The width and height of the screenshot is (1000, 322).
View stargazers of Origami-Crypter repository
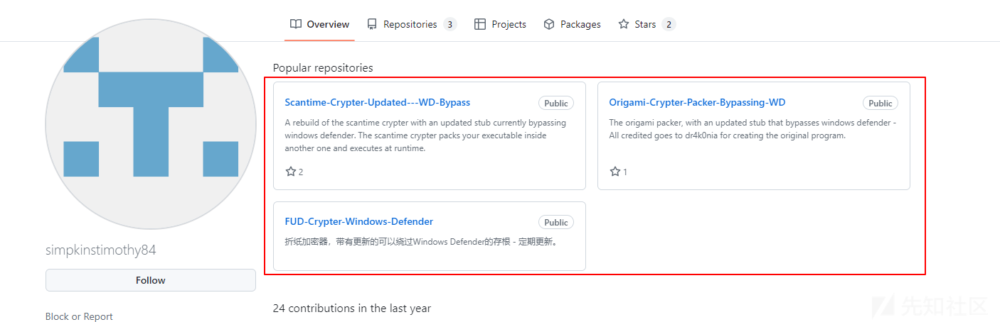pyautogui.click(x=619, y=172)
